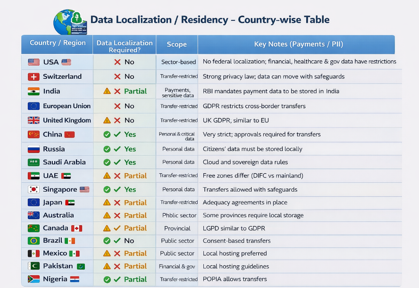Click the India flag icon

click(34, 91)
